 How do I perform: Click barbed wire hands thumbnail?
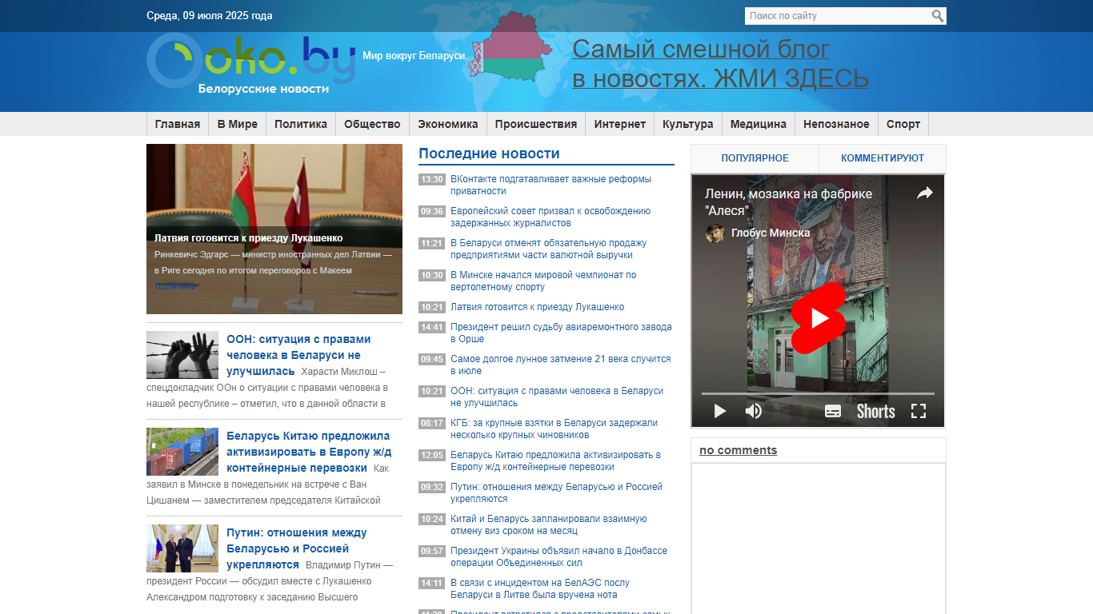click(x=182, y=355)
